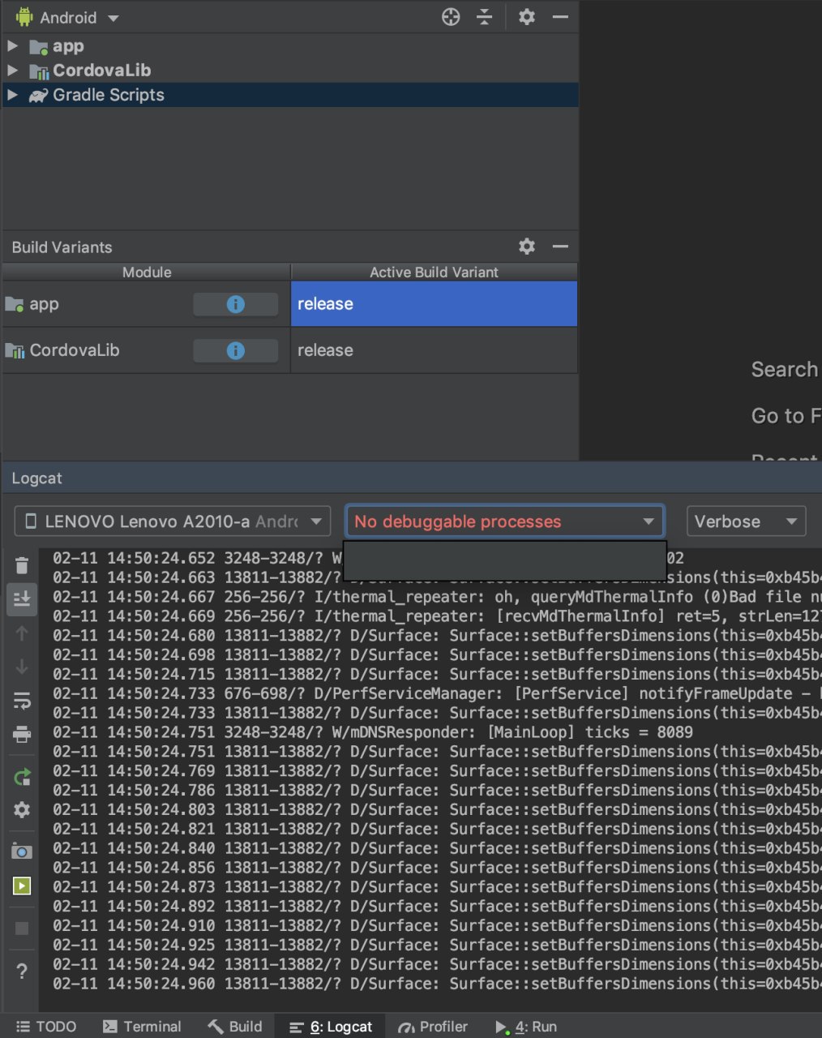Click the Android robot icon in project view
Viewport: 822px width, 1038px height.
[x=24, y=17]
